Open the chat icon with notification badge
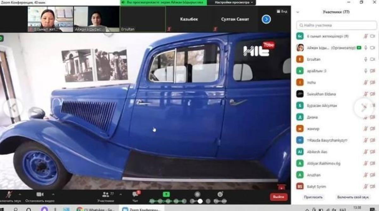Image resolution: width=379 pixels, height=211 pixels. 135,194
